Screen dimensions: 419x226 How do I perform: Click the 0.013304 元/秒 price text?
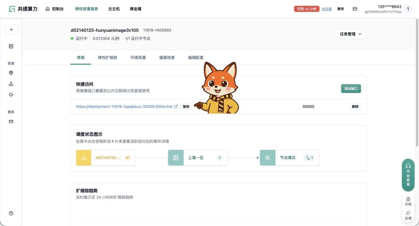[x=106, y=38]
